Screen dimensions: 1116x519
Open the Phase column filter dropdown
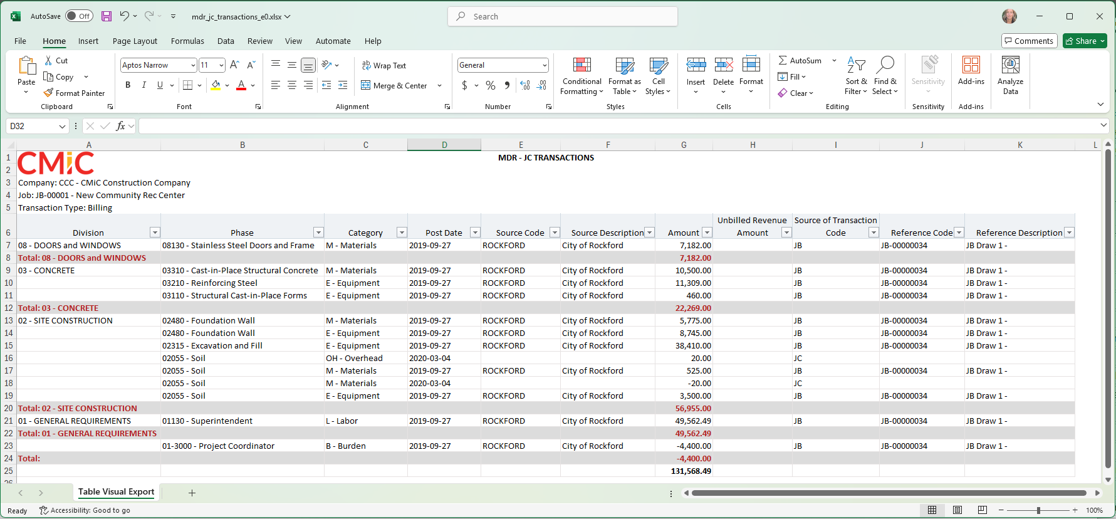tap(318, 233)
